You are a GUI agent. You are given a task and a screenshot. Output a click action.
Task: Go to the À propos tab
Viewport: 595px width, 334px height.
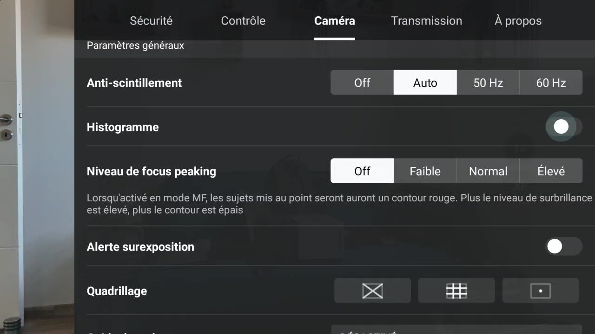pos(518,21)
